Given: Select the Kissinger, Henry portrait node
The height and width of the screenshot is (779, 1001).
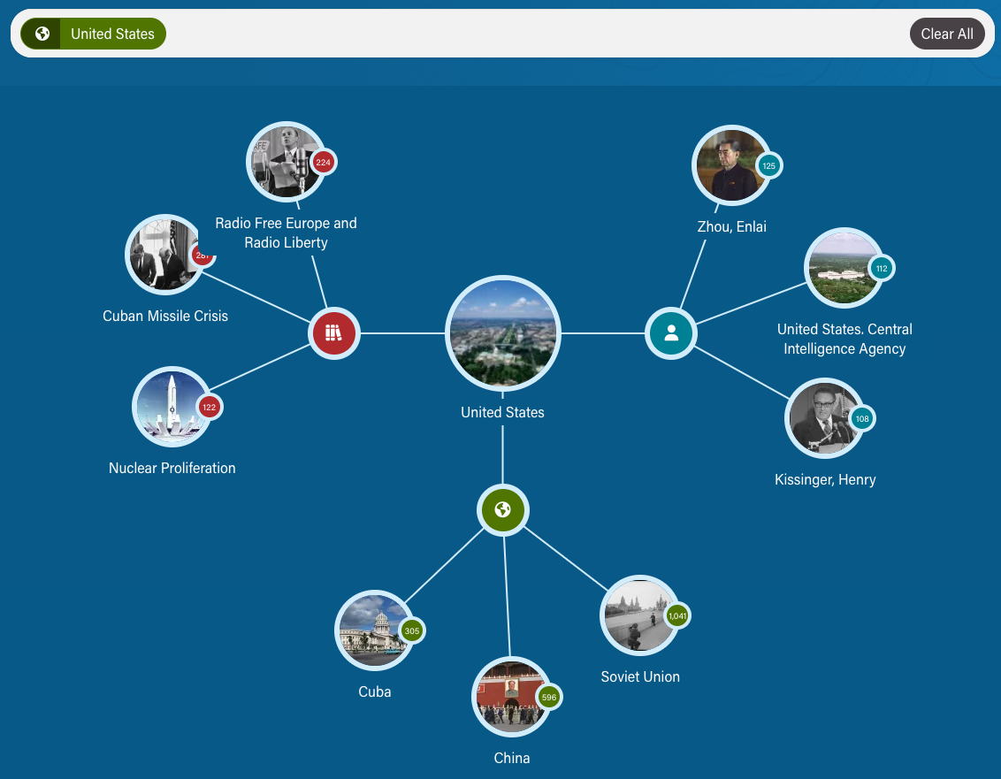Looking at the screenshot, I should click(x=824, y=418).
